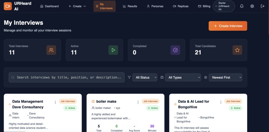Open the notifications bell
This screenshot has width=269, height=132.
point(242,6)
